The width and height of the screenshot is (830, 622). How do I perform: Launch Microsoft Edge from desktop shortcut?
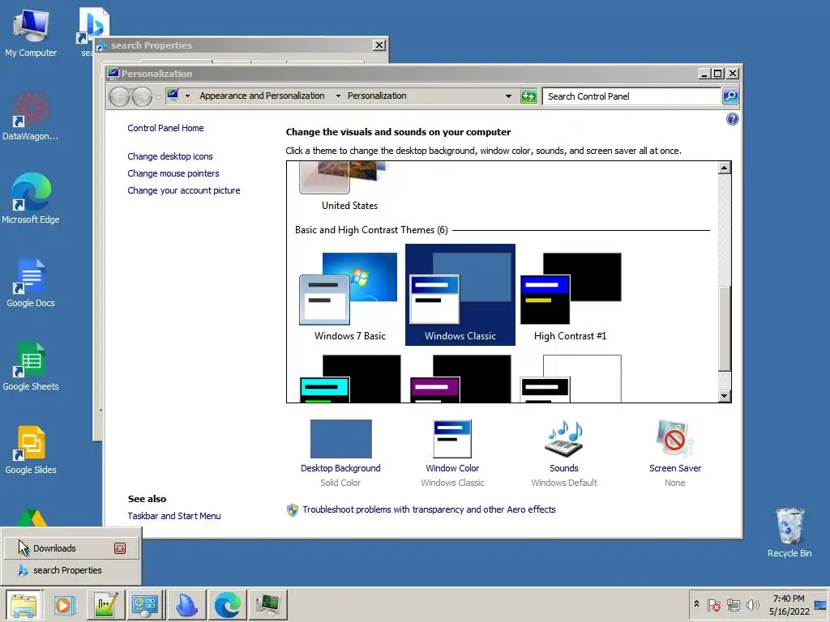point(31,198)
